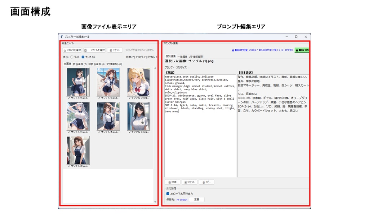The width and height of the screenshot is (369, 219).
Task: Toggle the .txtファイルも同時出力 checkbox
Action: pyautogui.click(x=168, y=193)
